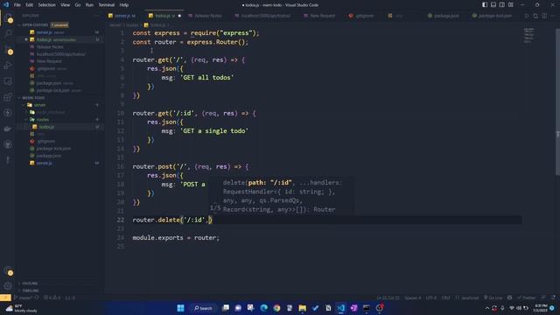This screenshot has height=315, width=560.
Task: Collapse the Open Editors section
Action: click(35, 25)
